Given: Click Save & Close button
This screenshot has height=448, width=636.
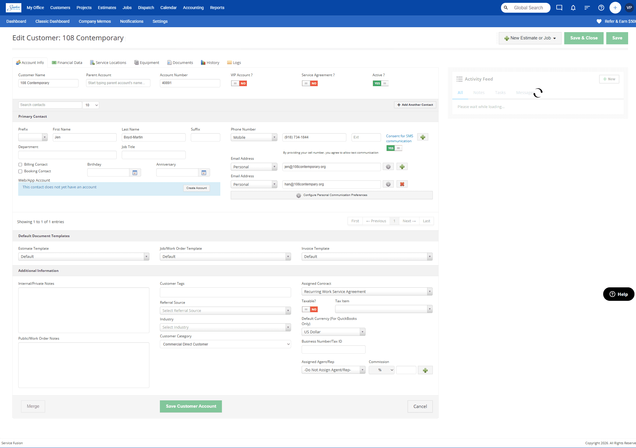Looking at the screenshot, I should click(x=584, y=38).
